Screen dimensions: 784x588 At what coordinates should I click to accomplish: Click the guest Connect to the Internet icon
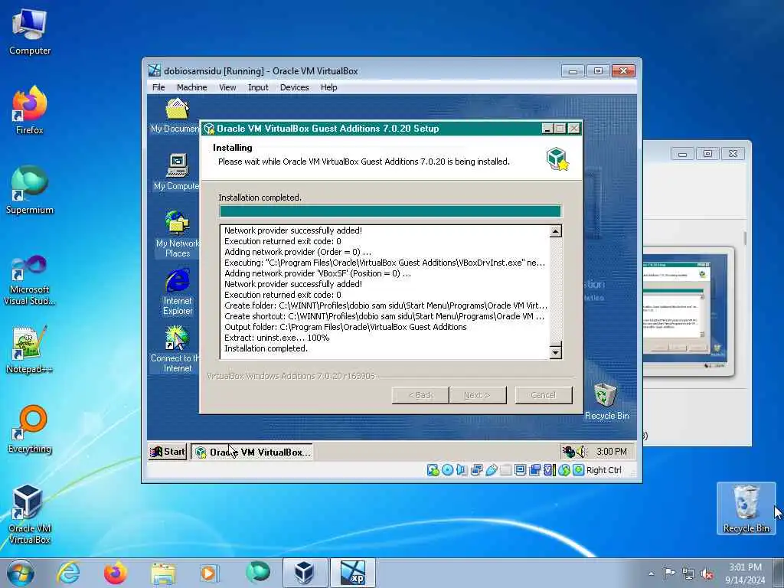point(176,349)
